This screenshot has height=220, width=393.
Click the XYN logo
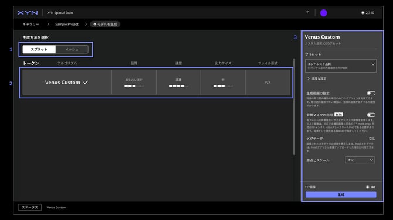28,13
